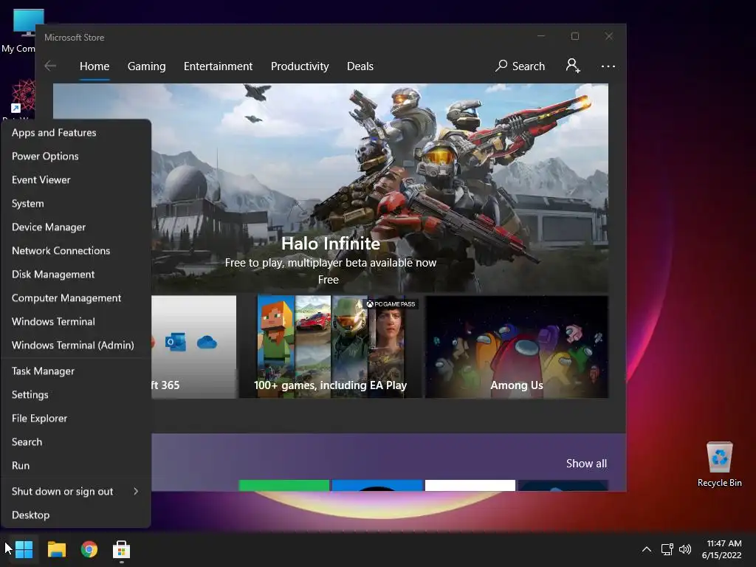Minimize the Microsoft Store window

pos(541,36)
